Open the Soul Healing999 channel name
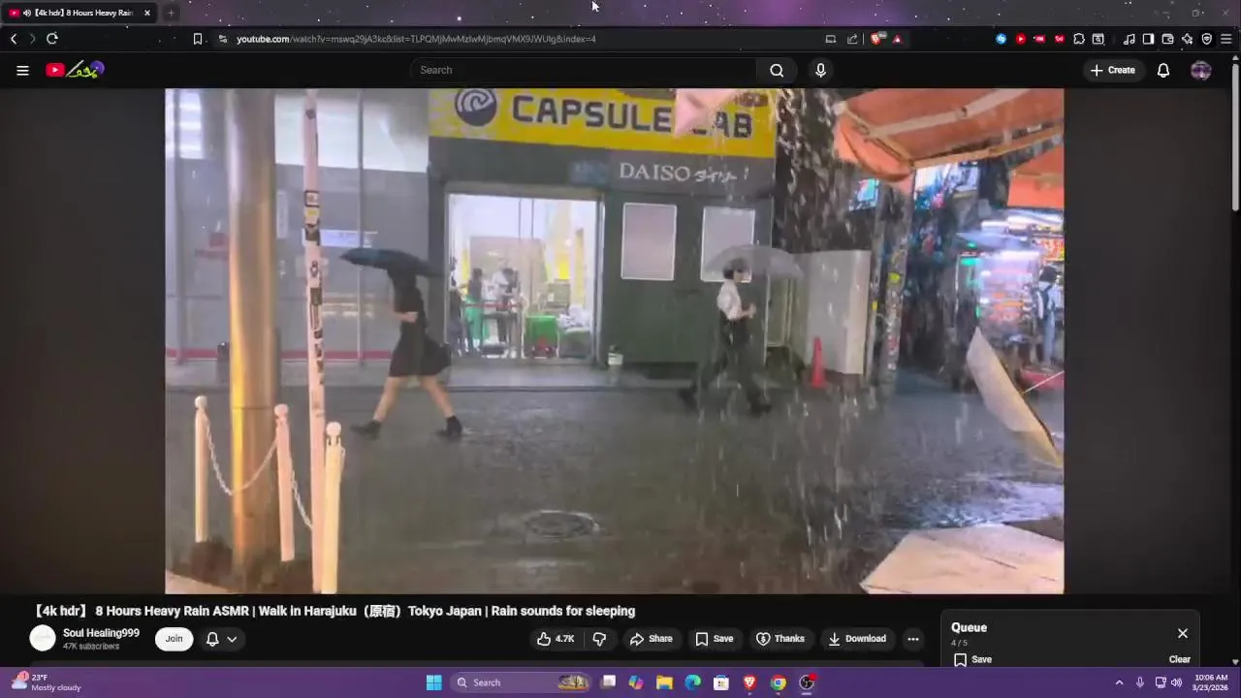The width and height of the screenshot is (1241, 698). coord(101,633)
